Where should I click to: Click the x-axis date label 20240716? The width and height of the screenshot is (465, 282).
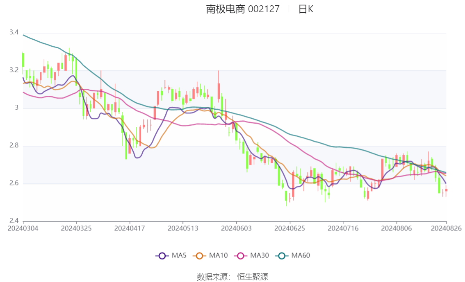pyautogui.click(x=343, y=228)
